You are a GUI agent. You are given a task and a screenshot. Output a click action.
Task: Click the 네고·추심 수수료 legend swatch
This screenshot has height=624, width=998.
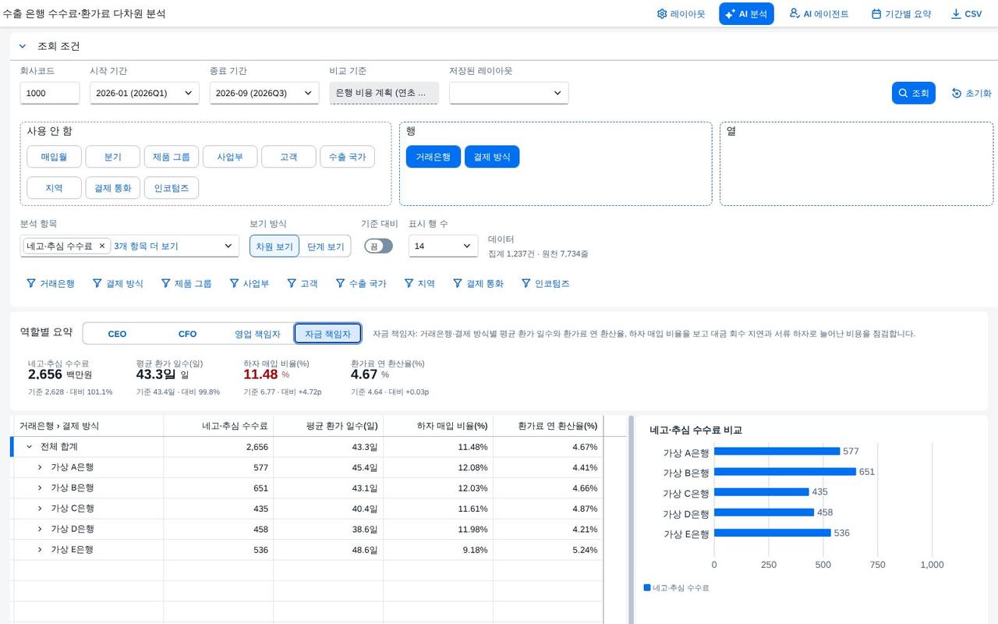647,587
